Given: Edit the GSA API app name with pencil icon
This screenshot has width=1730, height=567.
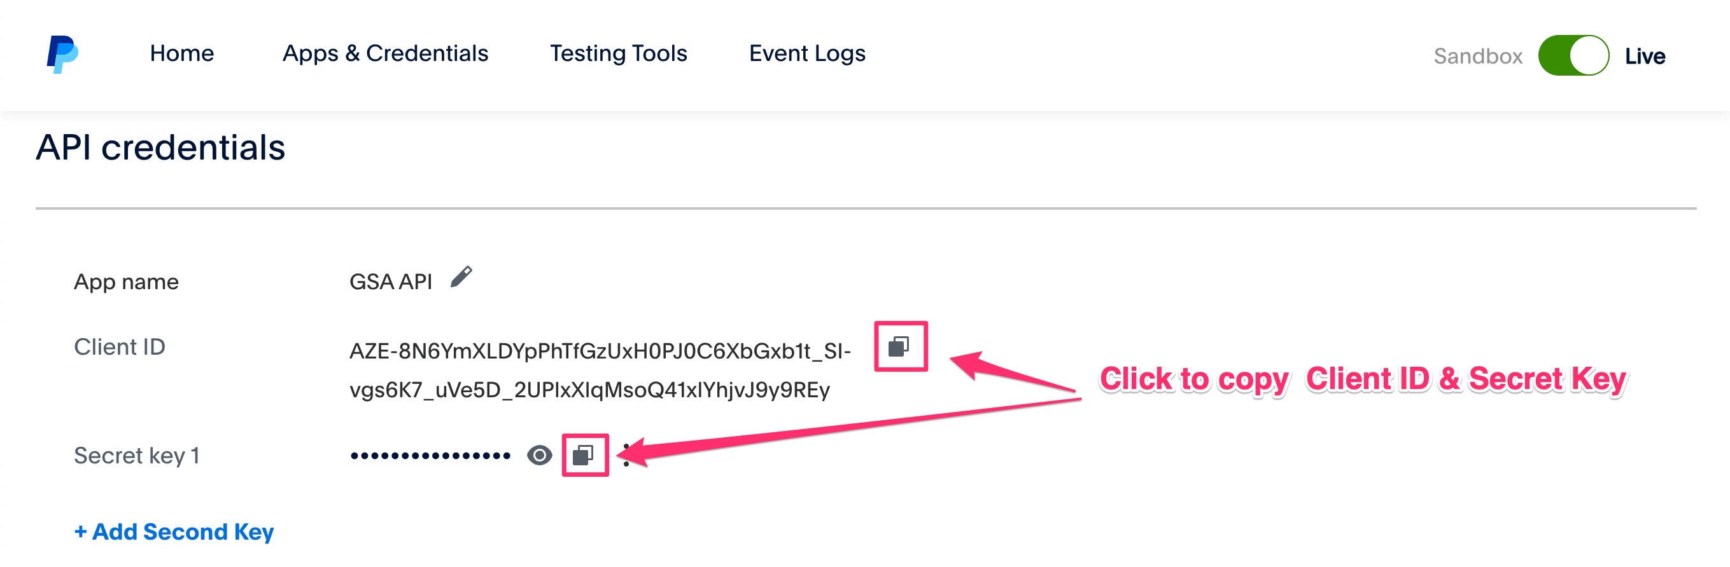Looking at the screenshot, I should tap(461, 277).
